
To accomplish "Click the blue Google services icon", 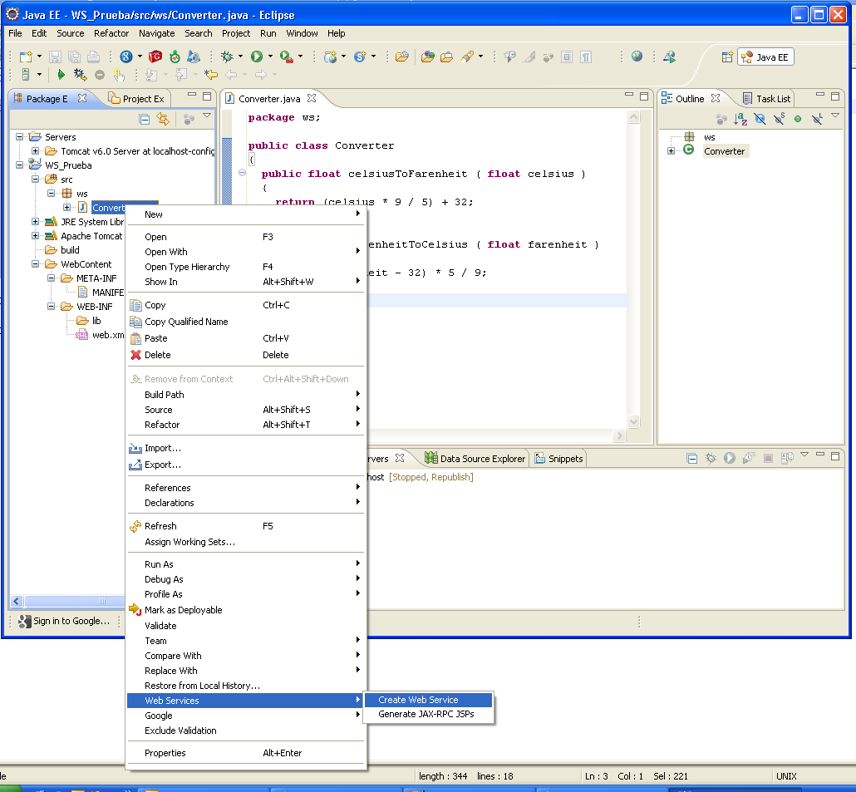I will 126,57.
